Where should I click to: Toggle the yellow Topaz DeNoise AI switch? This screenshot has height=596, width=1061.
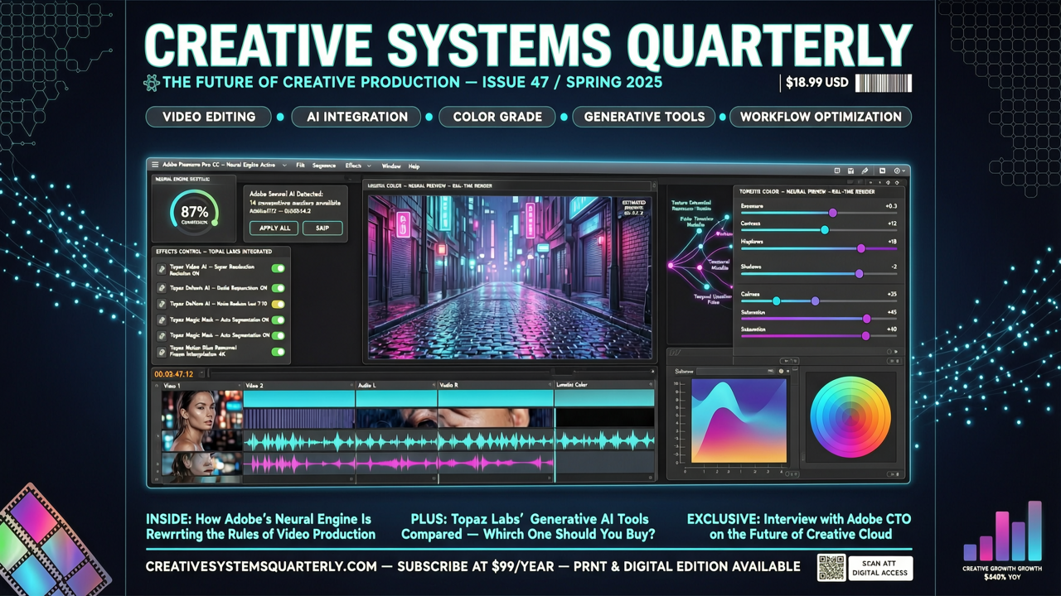point(278,304)
